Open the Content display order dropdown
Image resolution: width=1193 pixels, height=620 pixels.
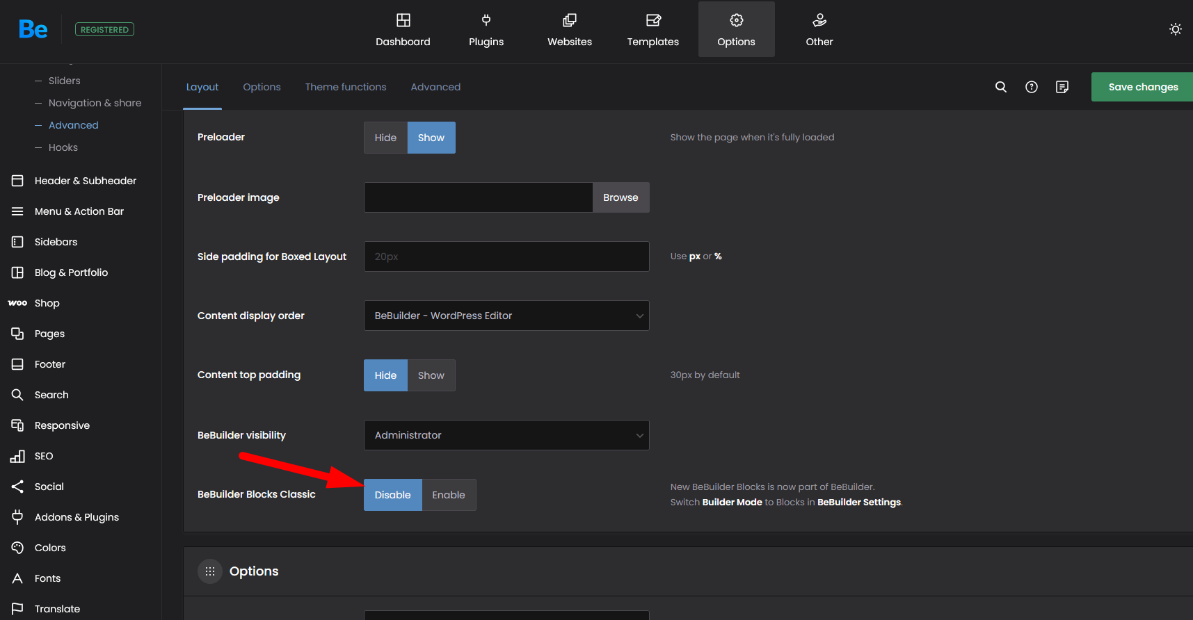(x=506, y=316)
